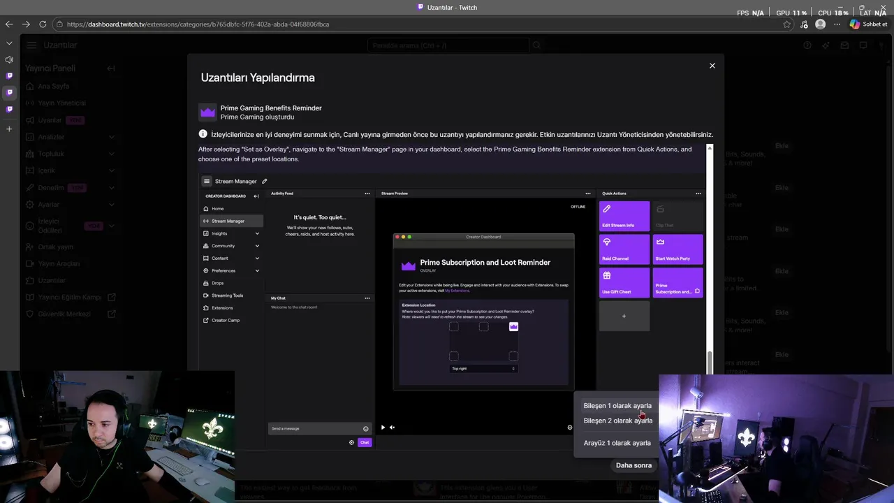Choose Arayüz 1 olarak ayarla

pyautogui.click(x=617, y=443)
